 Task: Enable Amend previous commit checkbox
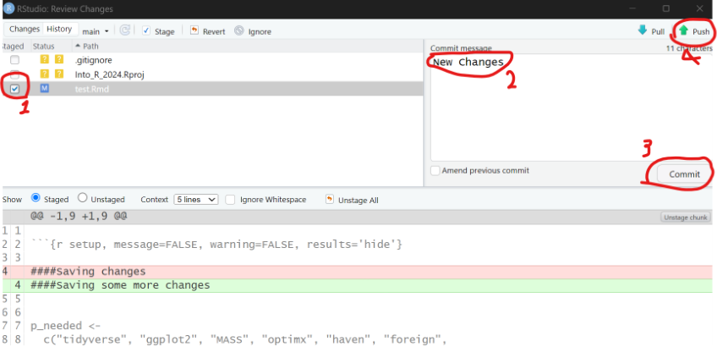click(x=435, y=171)
